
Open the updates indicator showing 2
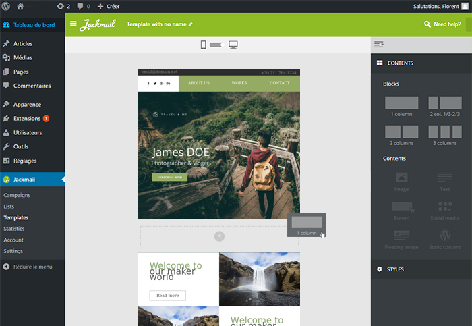(63, 6)
